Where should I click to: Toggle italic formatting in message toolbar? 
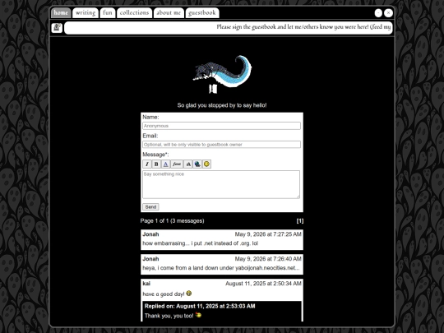(147, 164)
